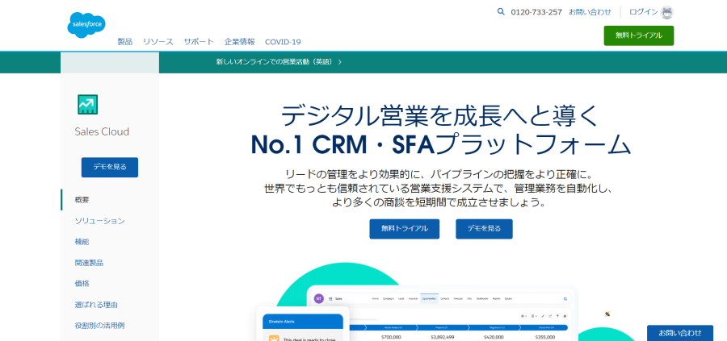727x341 pixels.
Task: Click the Astro avatar beside ログイン
Action: coord(666,12)
